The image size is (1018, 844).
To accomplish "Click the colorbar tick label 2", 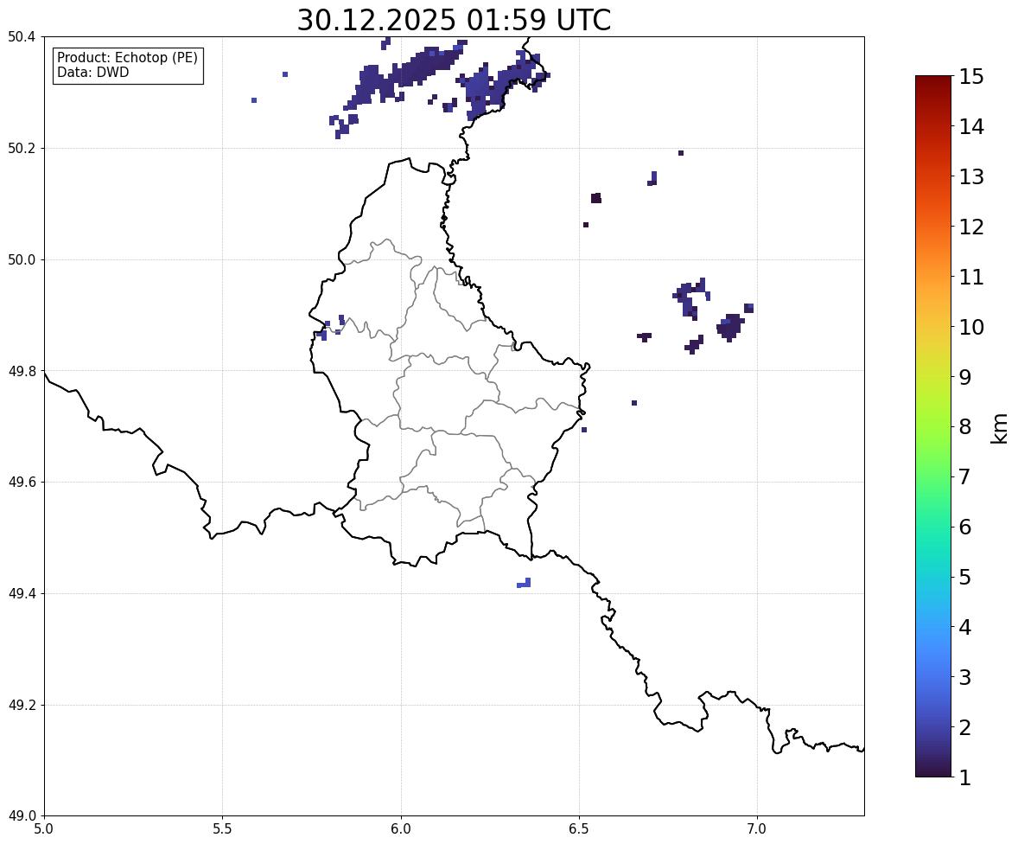I will pos(965,727).
